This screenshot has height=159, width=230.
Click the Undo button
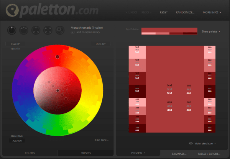click(131, 13)
